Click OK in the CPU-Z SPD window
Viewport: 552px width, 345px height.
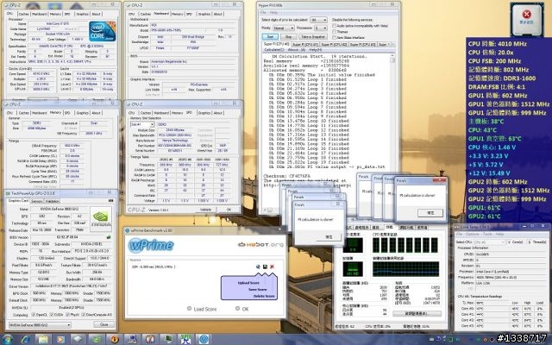[229, 210]
